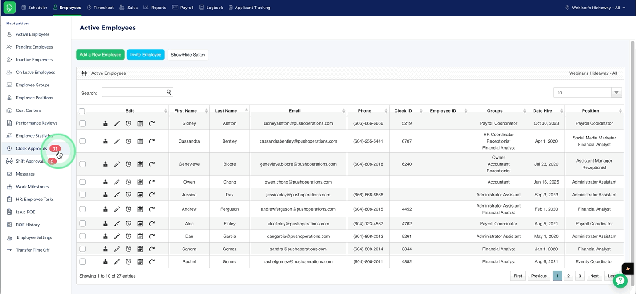Click the arrow icon for Genevieve Bloore

tap(152, 164)
